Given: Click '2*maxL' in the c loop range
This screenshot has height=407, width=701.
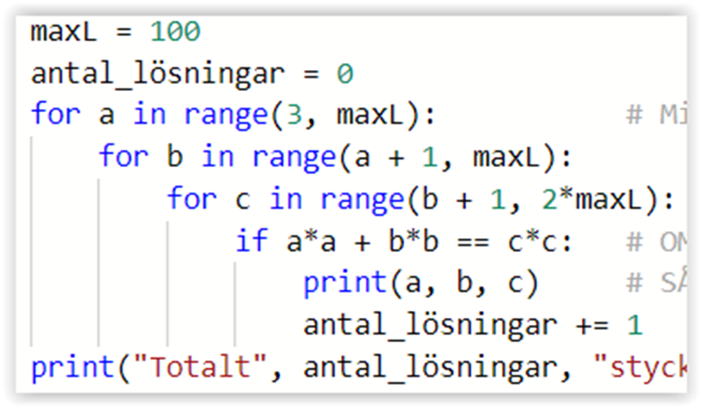Looking at the screenshot, I should click(x=600, y=199).
